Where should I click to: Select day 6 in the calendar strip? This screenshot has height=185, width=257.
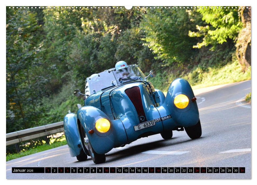click(80, 170)
